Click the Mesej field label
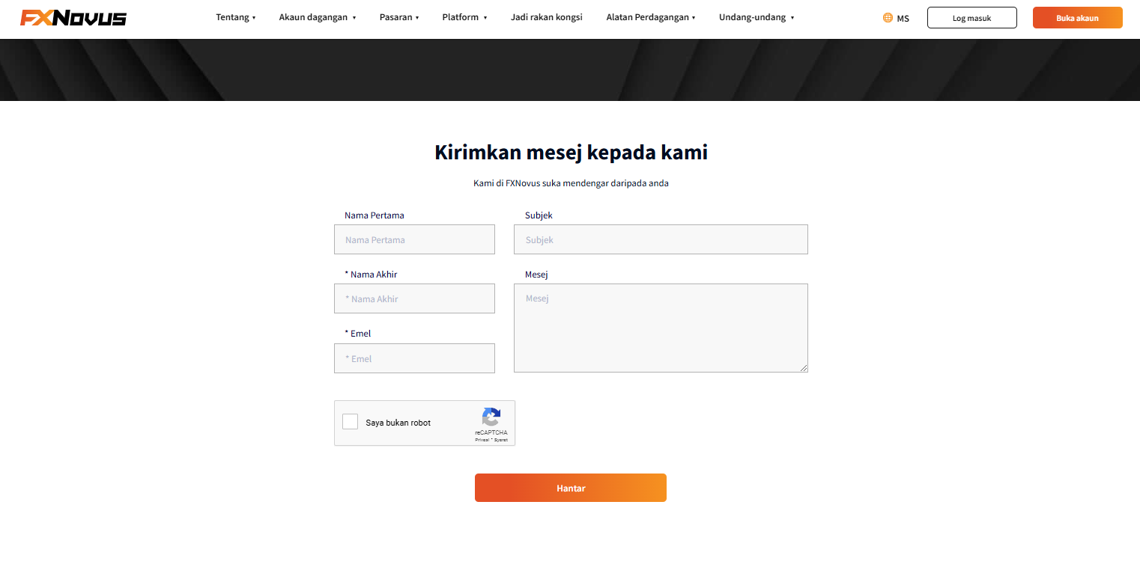The image size is (1140, 573). [x=536, y=275]
